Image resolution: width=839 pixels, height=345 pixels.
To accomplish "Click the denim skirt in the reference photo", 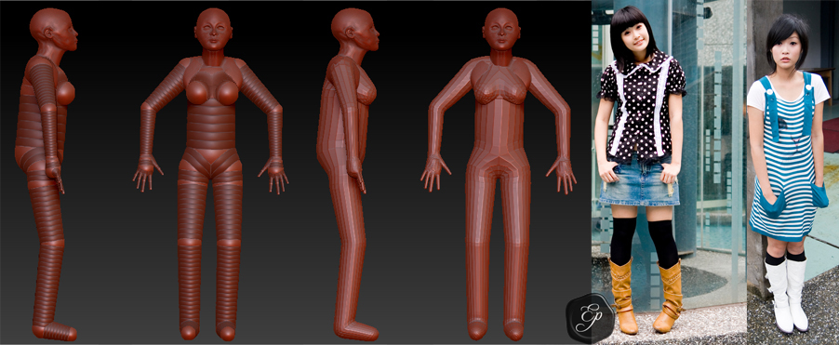I will 639,182.
